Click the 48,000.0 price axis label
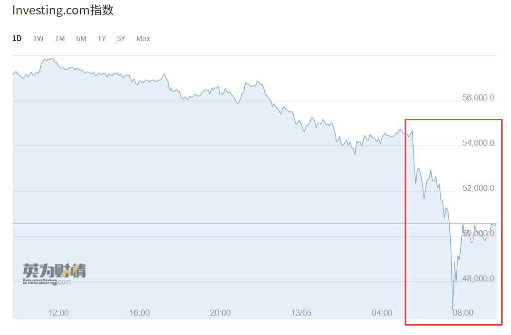 (478, 278)
